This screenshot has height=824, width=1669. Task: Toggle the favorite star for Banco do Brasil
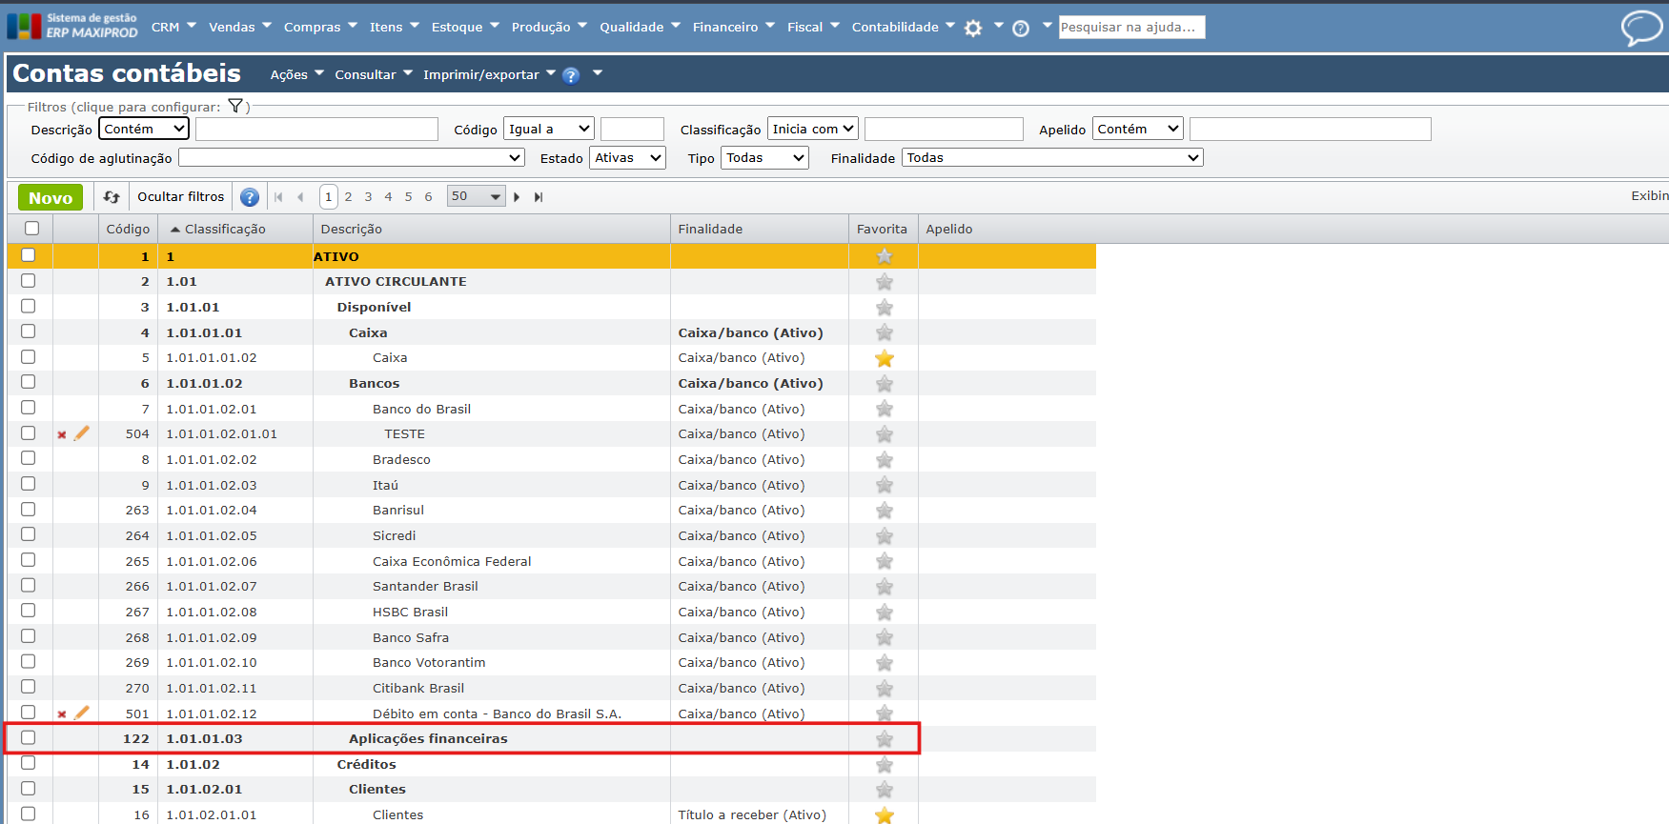(884, 409)
